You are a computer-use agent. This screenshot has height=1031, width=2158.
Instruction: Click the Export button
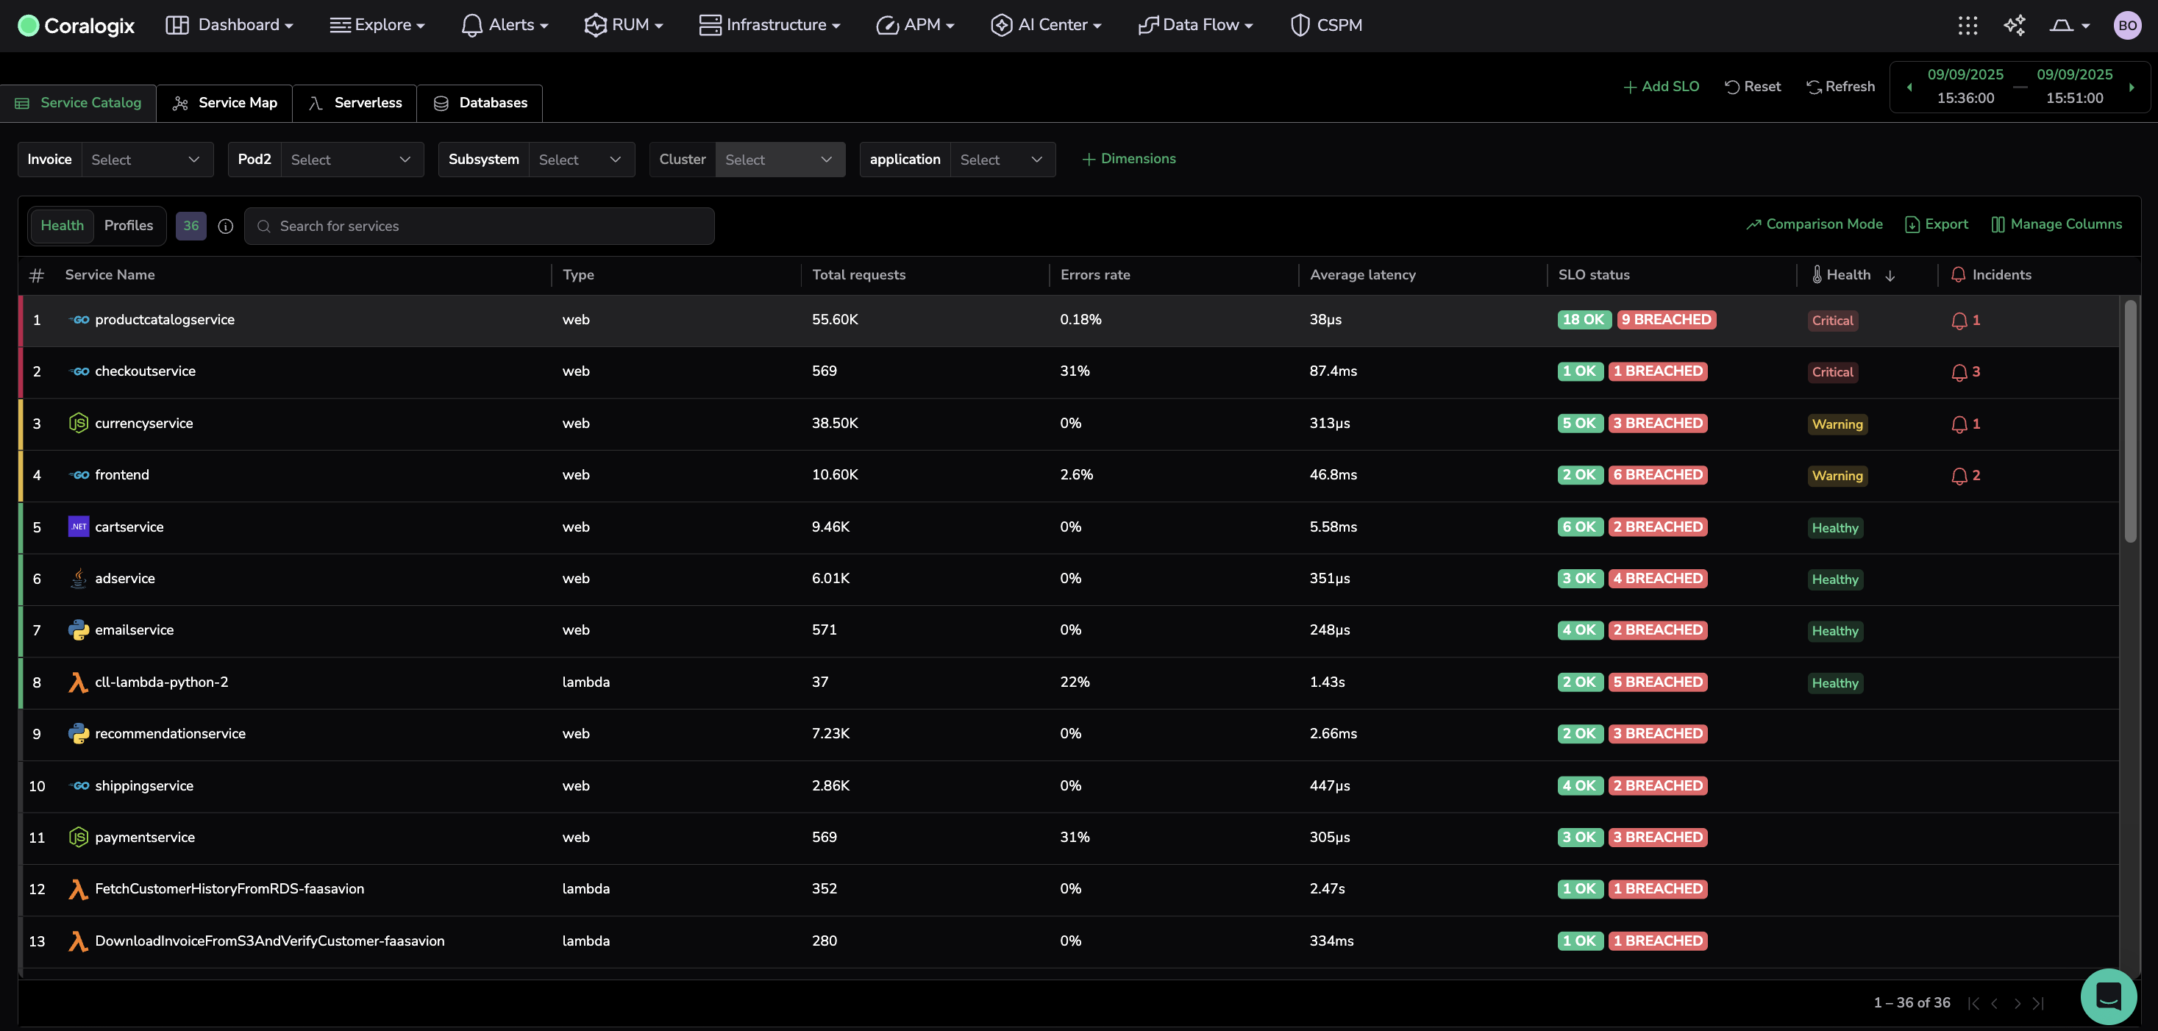[1936, 224]
